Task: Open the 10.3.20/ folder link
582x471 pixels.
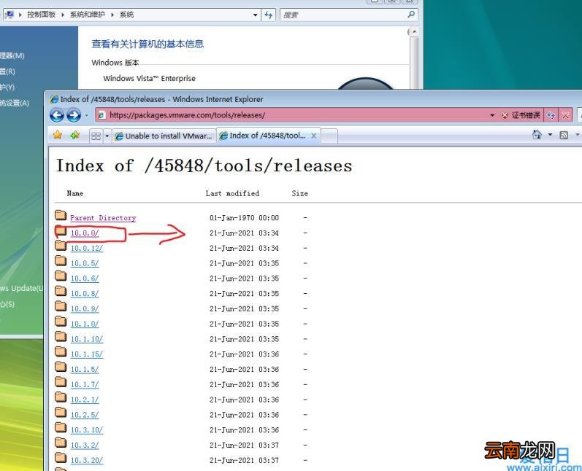Action: tap(86, 461)
